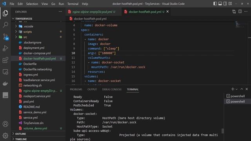Expand the src folder

pos(38,37)
